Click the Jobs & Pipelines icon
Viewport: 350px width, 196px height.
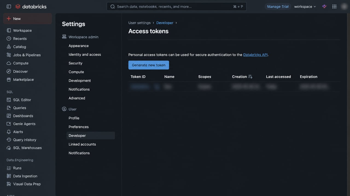pos(9,55)
